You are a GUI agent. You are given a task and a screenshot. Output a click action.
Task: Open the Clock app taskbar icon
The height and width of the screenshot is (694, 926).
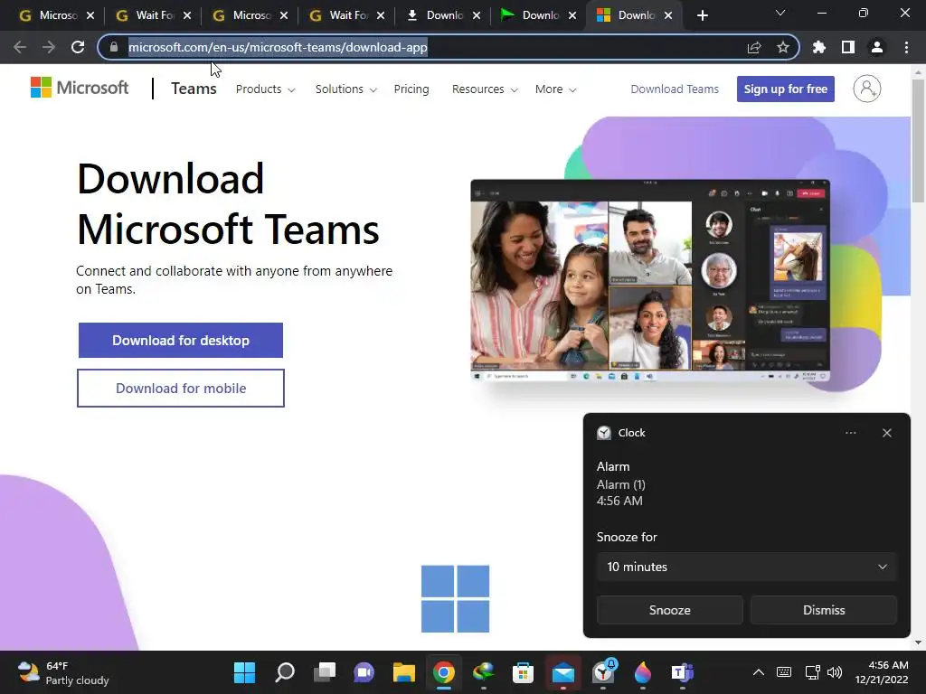pyautogui.click(x=603, y=672)
